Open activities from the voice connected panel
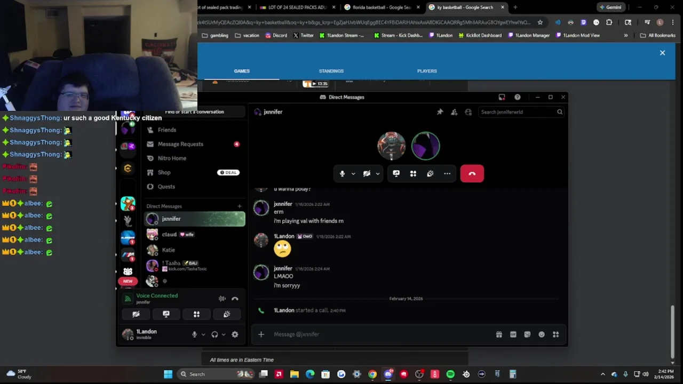The height and width of the screenshot is (384, 683). (x=196, y=314)
